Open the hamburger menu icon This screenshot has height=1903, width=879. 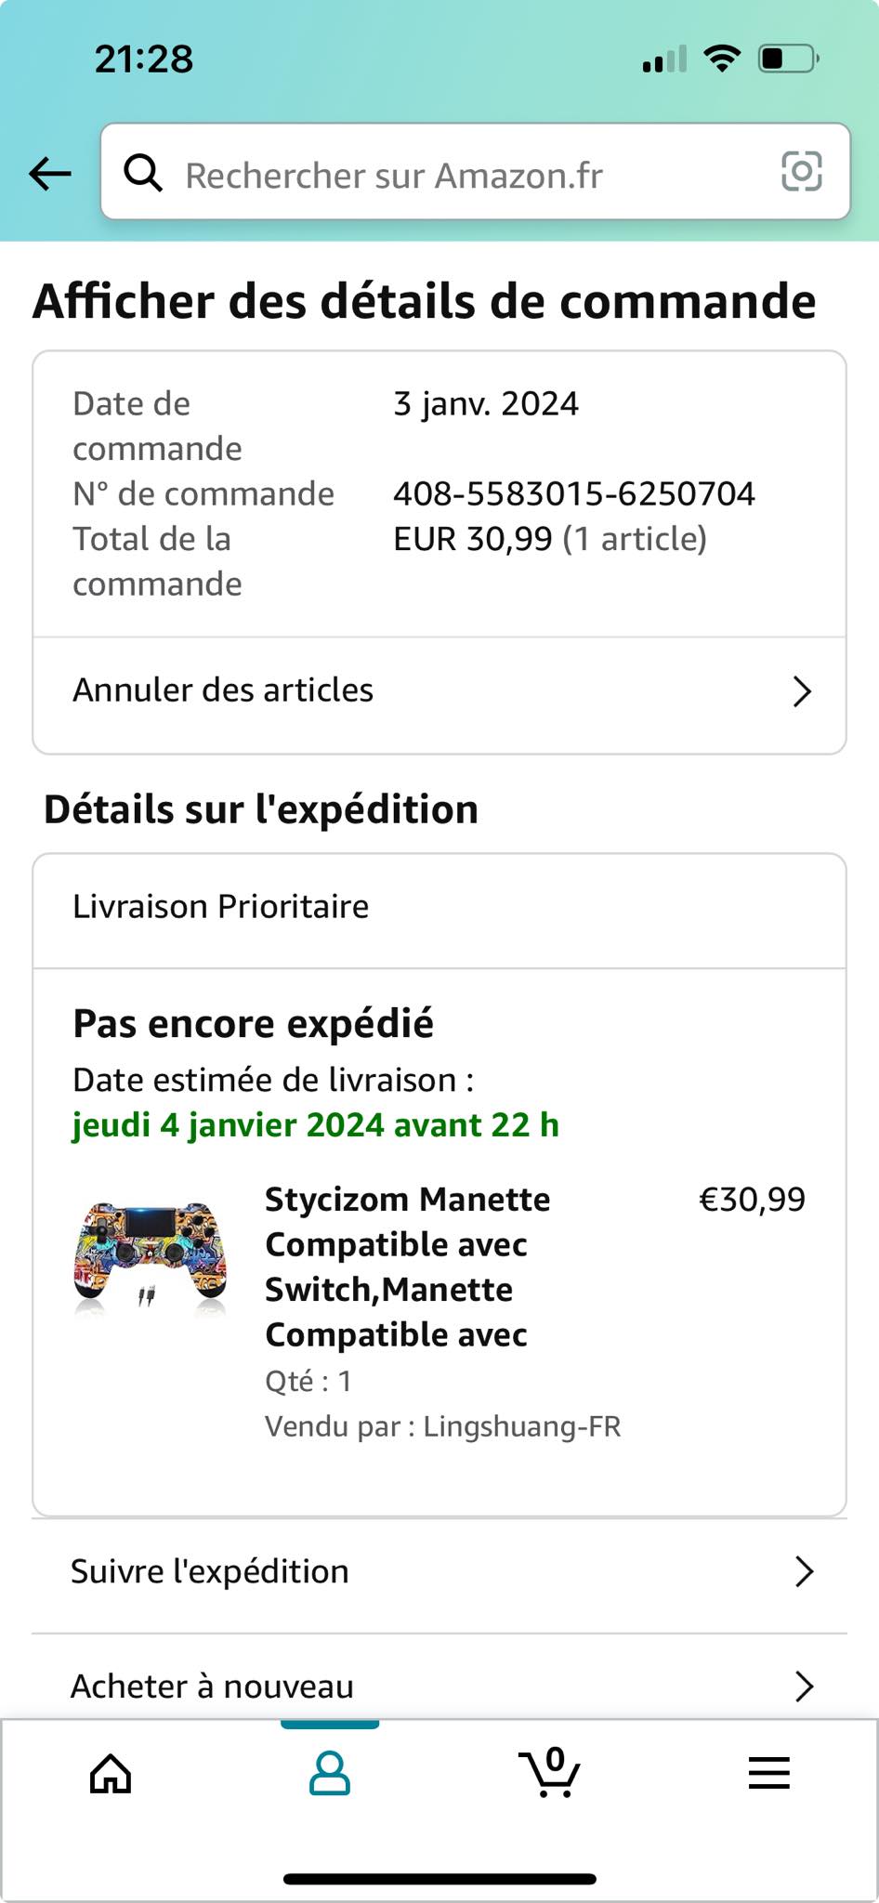769,1773
